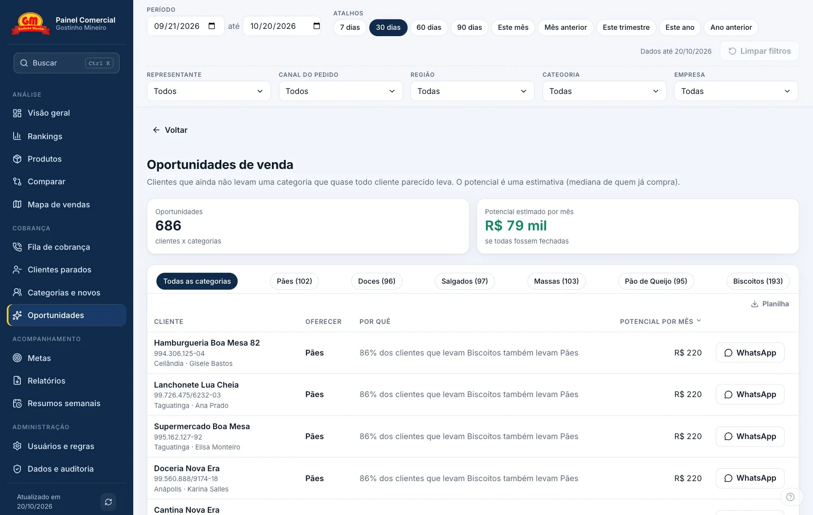Select the 90 dias shortcut
The width and height of the screenshot is (813, 515).
tap(469, 28)
